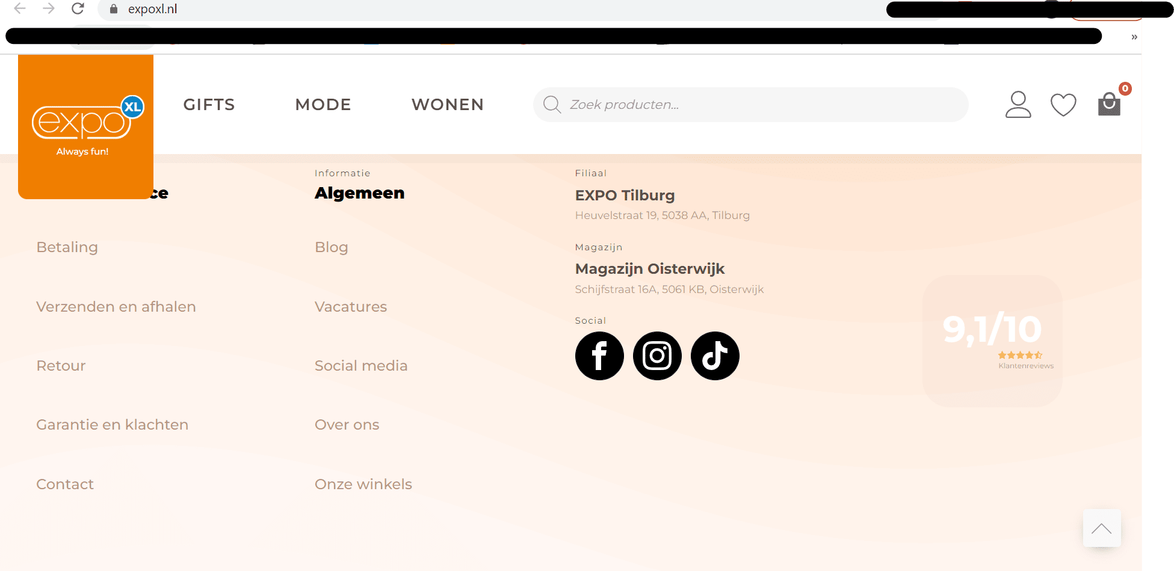The height and width of the screenshot is (571, 1174).
Task: Click the scroll-to-top arrow button
Action: click(1101, 528)
